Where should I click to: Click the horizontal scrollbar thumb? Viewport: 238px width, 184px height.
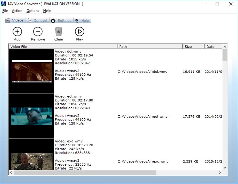click(x=85, y=172)
